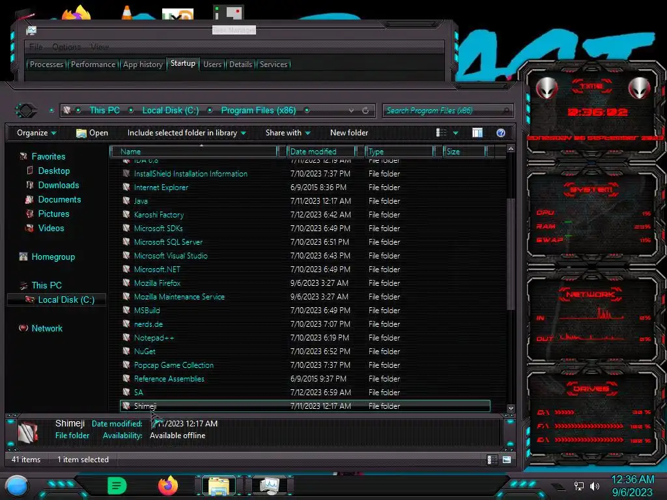Viewport: 667px width, 500px height.
Task: Click the Search Program Files (x86) field
Action: 447,111
